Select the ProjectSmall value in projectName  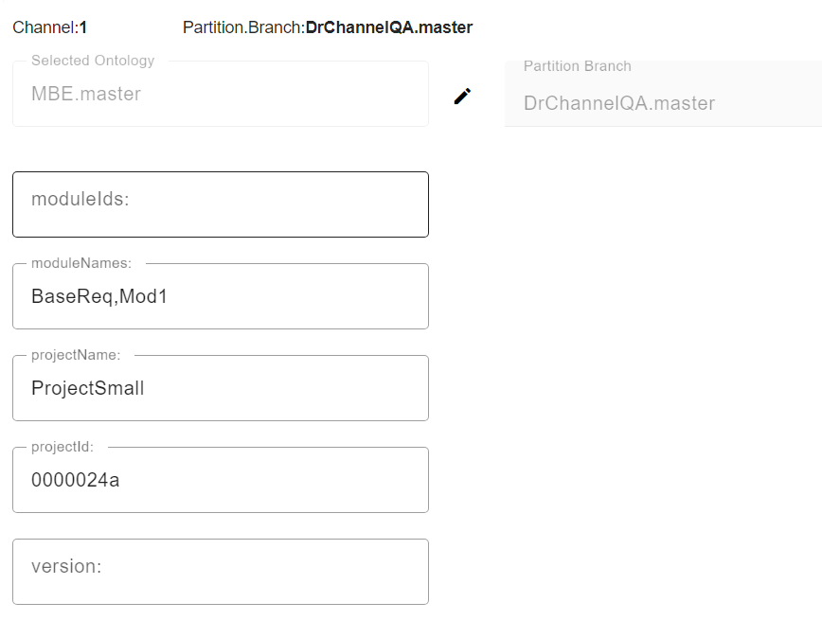coord(88,388)
